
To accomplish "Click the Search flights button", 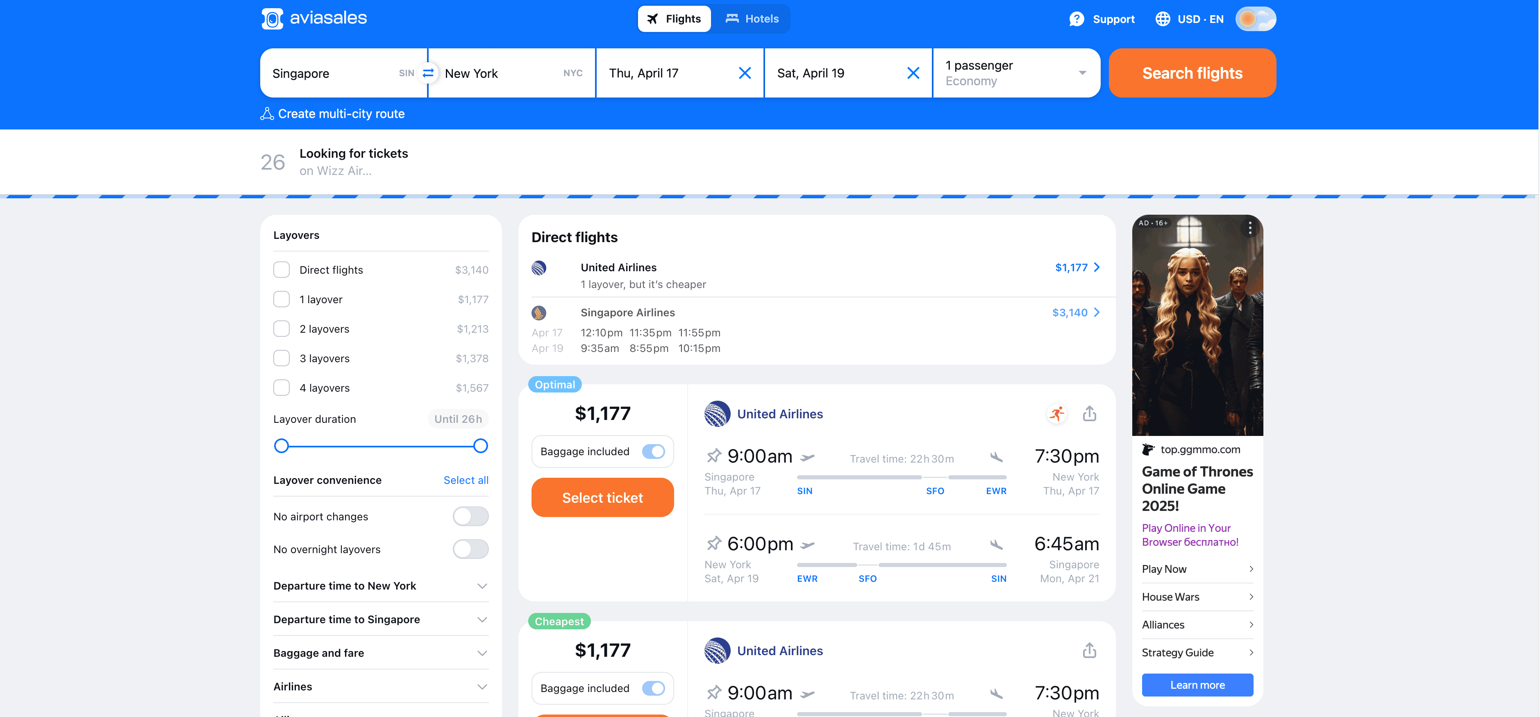I will click(x=1192, y=73).
